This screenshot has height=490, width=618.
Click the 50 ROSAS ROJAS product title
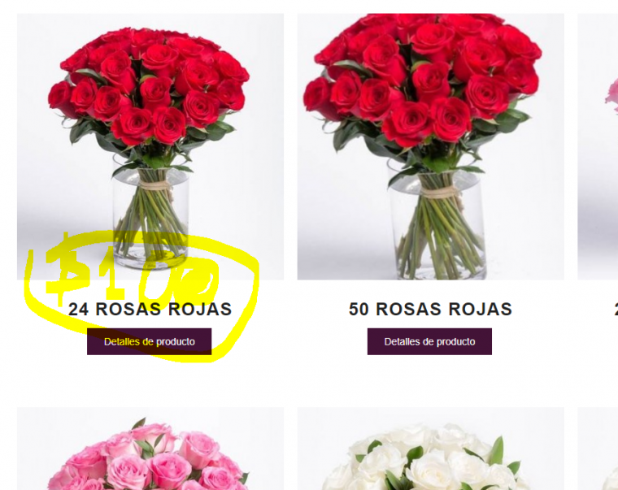coord(430,310)
